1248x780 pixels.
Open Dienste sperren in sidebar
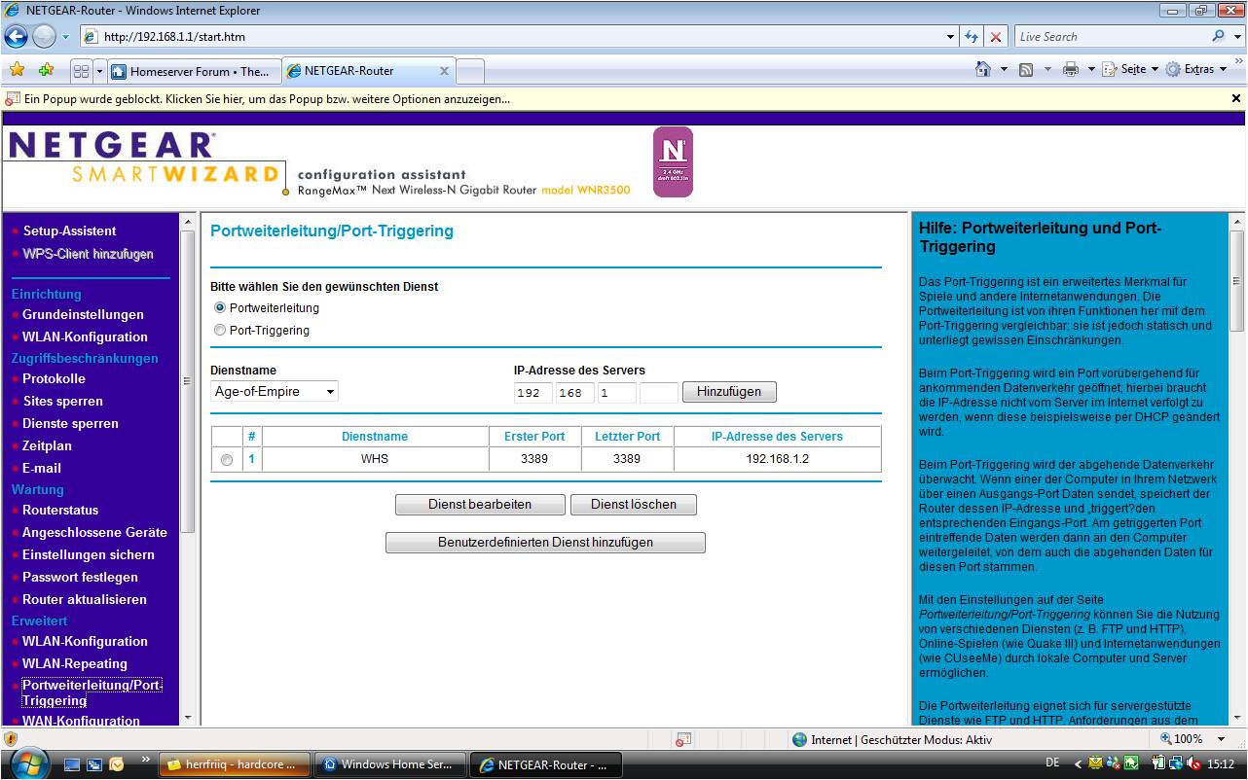click(x=70, y=423)
